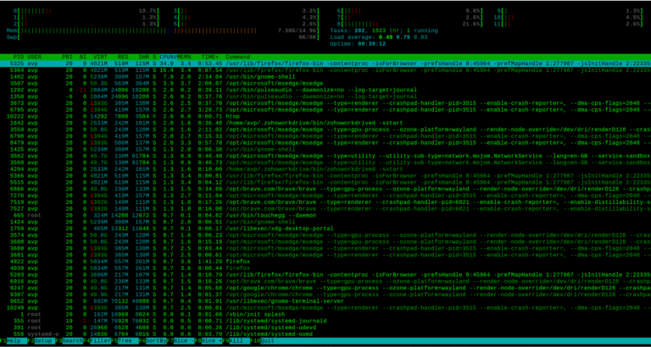Select msedge NetworkService row PID 3562
The height and width of the screenshot is (347, 651).
coord(325,156)
